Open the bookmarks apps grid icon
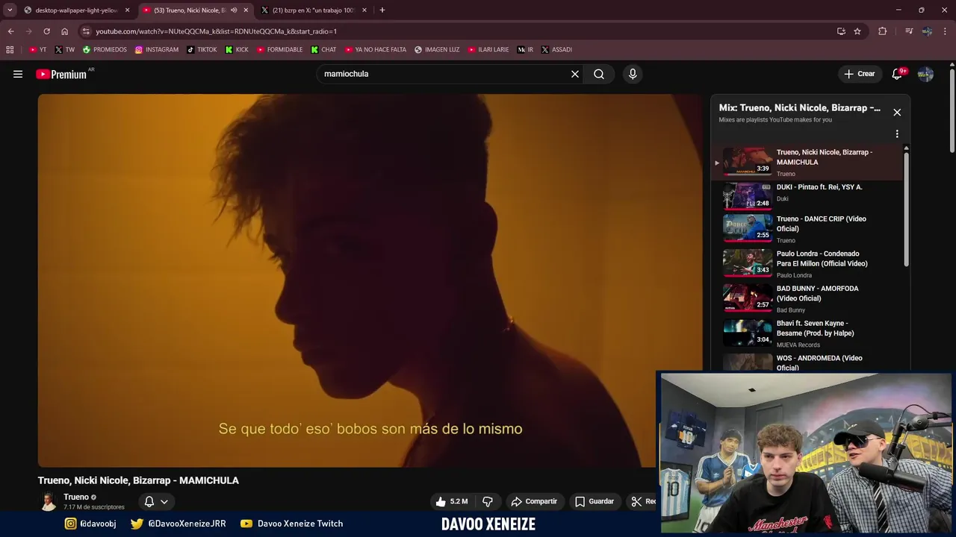The image size is (956, 537). click(x=10, y=50)
